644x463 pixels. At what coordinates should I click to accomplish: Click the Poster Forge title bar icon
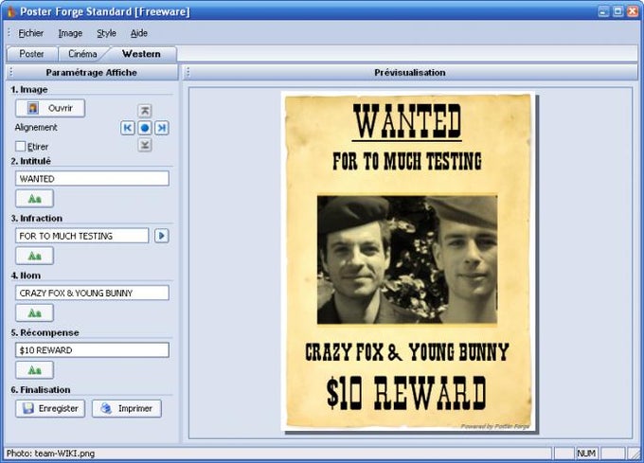[10, 11]
